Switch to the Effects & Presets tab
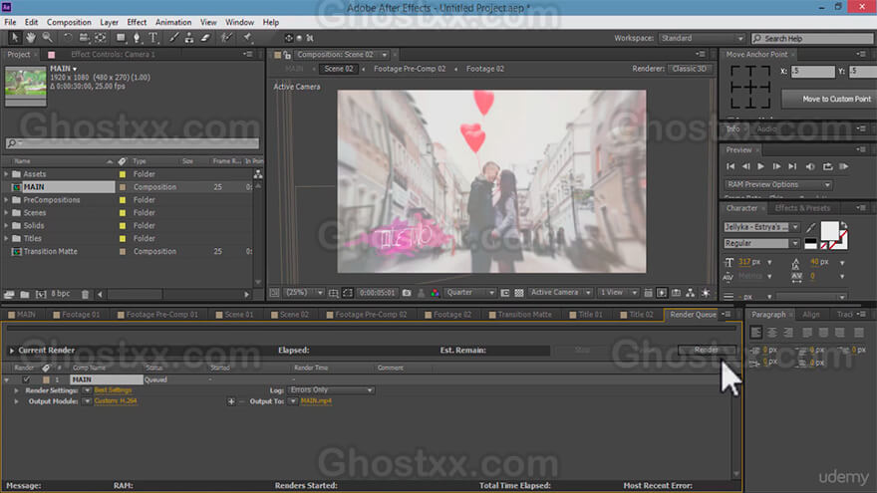The image size is (877, 493). tap(802, 208)
